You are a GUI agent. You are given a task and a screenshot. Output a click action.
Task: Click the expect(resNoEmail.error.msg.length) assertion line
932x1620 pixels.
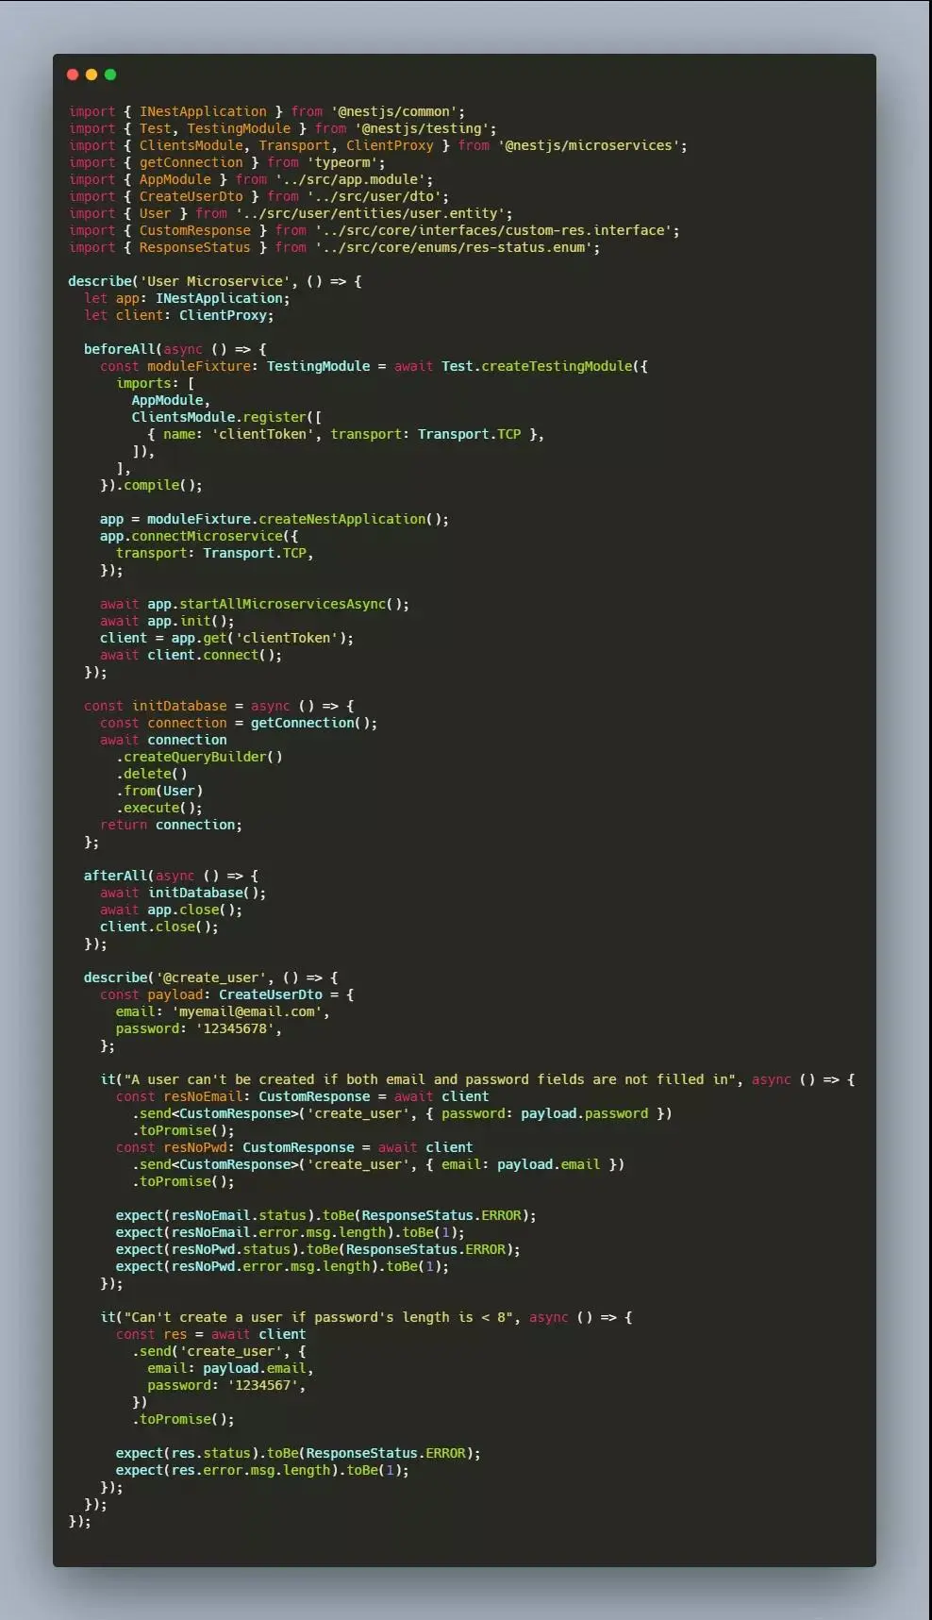(x=291, y=1232)
